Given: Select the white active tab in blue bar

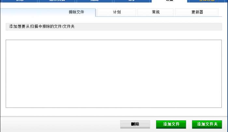Looking at the screenshot, I should click(169, 1).
